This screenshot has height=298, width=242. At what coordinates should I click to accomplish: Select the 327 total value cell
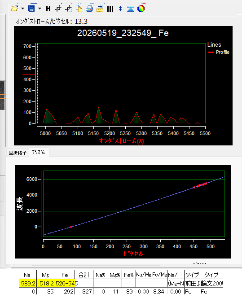coord(84,292)
